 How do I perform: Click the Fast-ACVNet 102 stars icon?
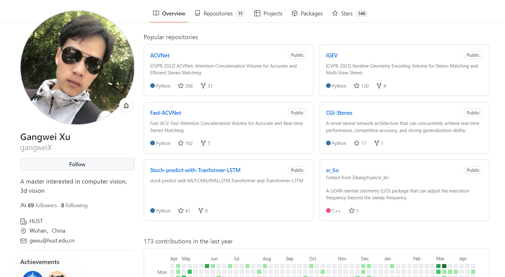coord(181,143)
